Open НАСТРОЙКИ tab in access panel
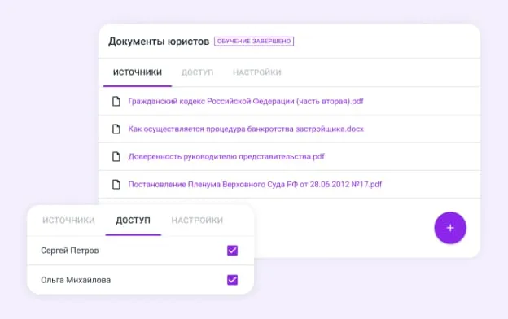 pos(197,221)
